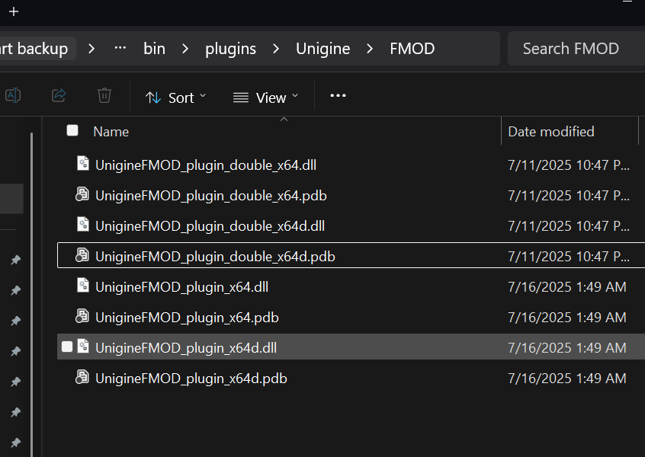Check the box for UnigineFMOD_plugin_x64d.dll
The image size is (645, 457).
click(x=67, y=347)
